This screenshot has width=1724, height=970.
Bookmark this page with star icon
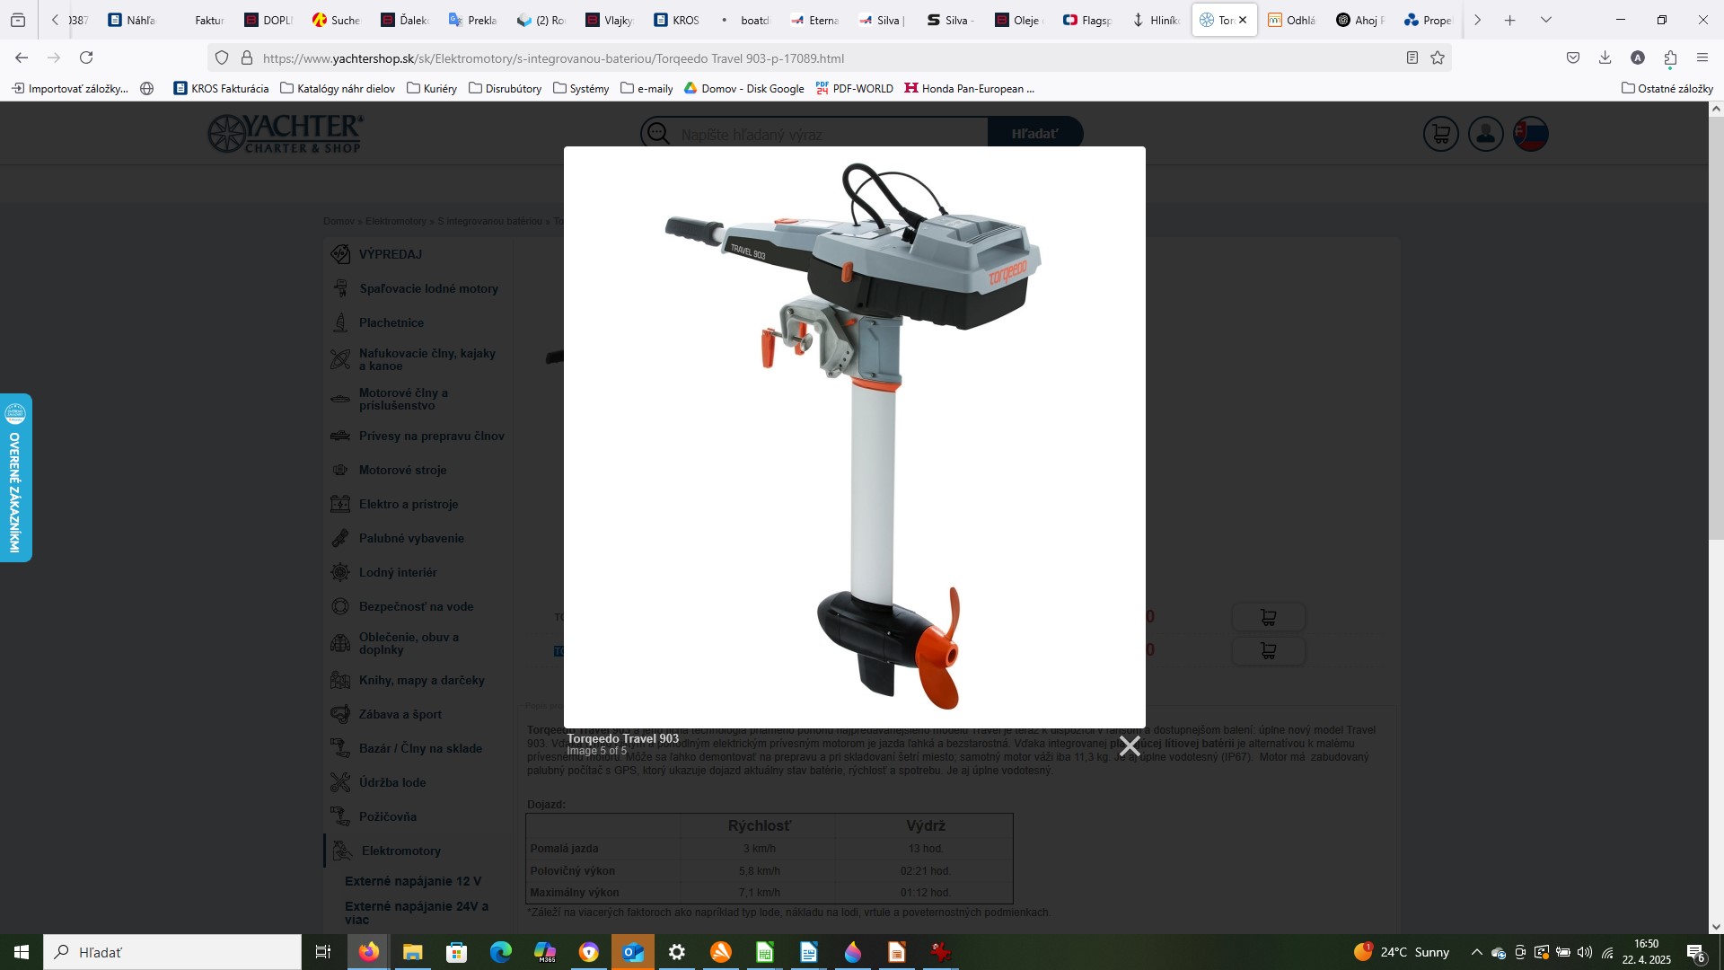click(1438, 58)
